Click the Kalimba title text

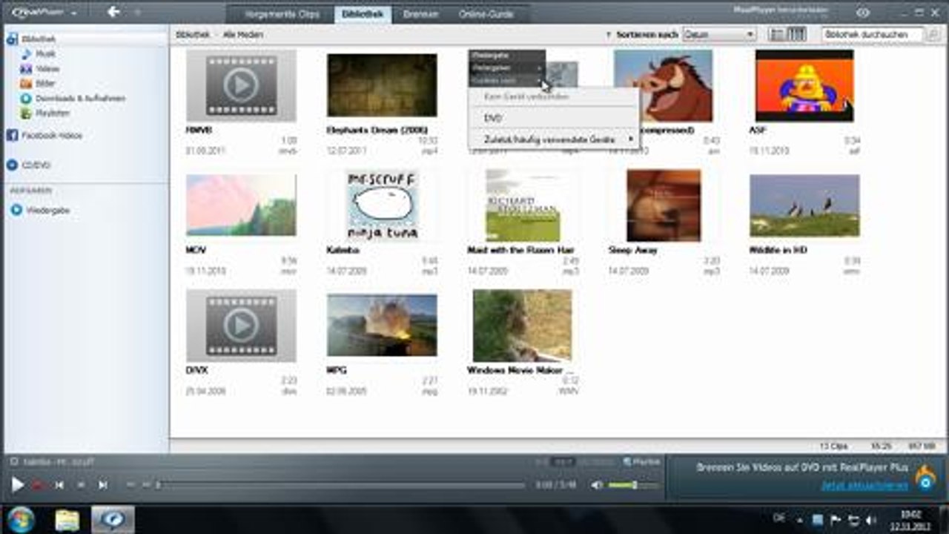[x=343, y=251]
